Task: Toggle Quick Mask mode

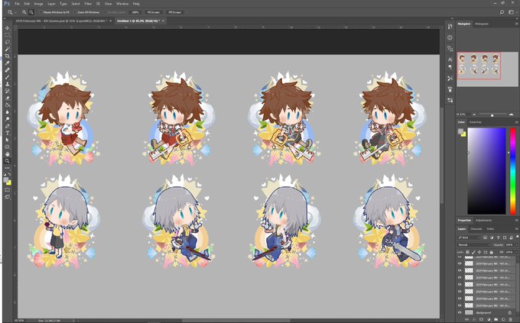Action: tap(8, 190)
